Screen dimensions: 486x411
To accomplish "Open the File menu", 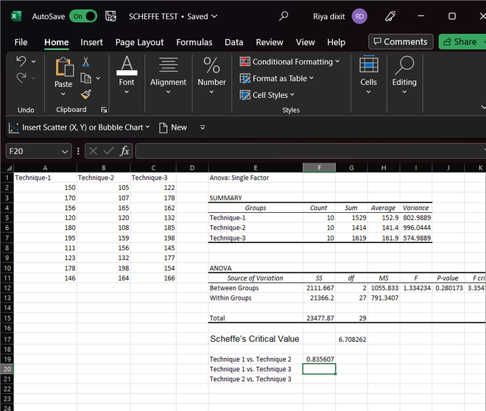I will click(x=21, y=42).
